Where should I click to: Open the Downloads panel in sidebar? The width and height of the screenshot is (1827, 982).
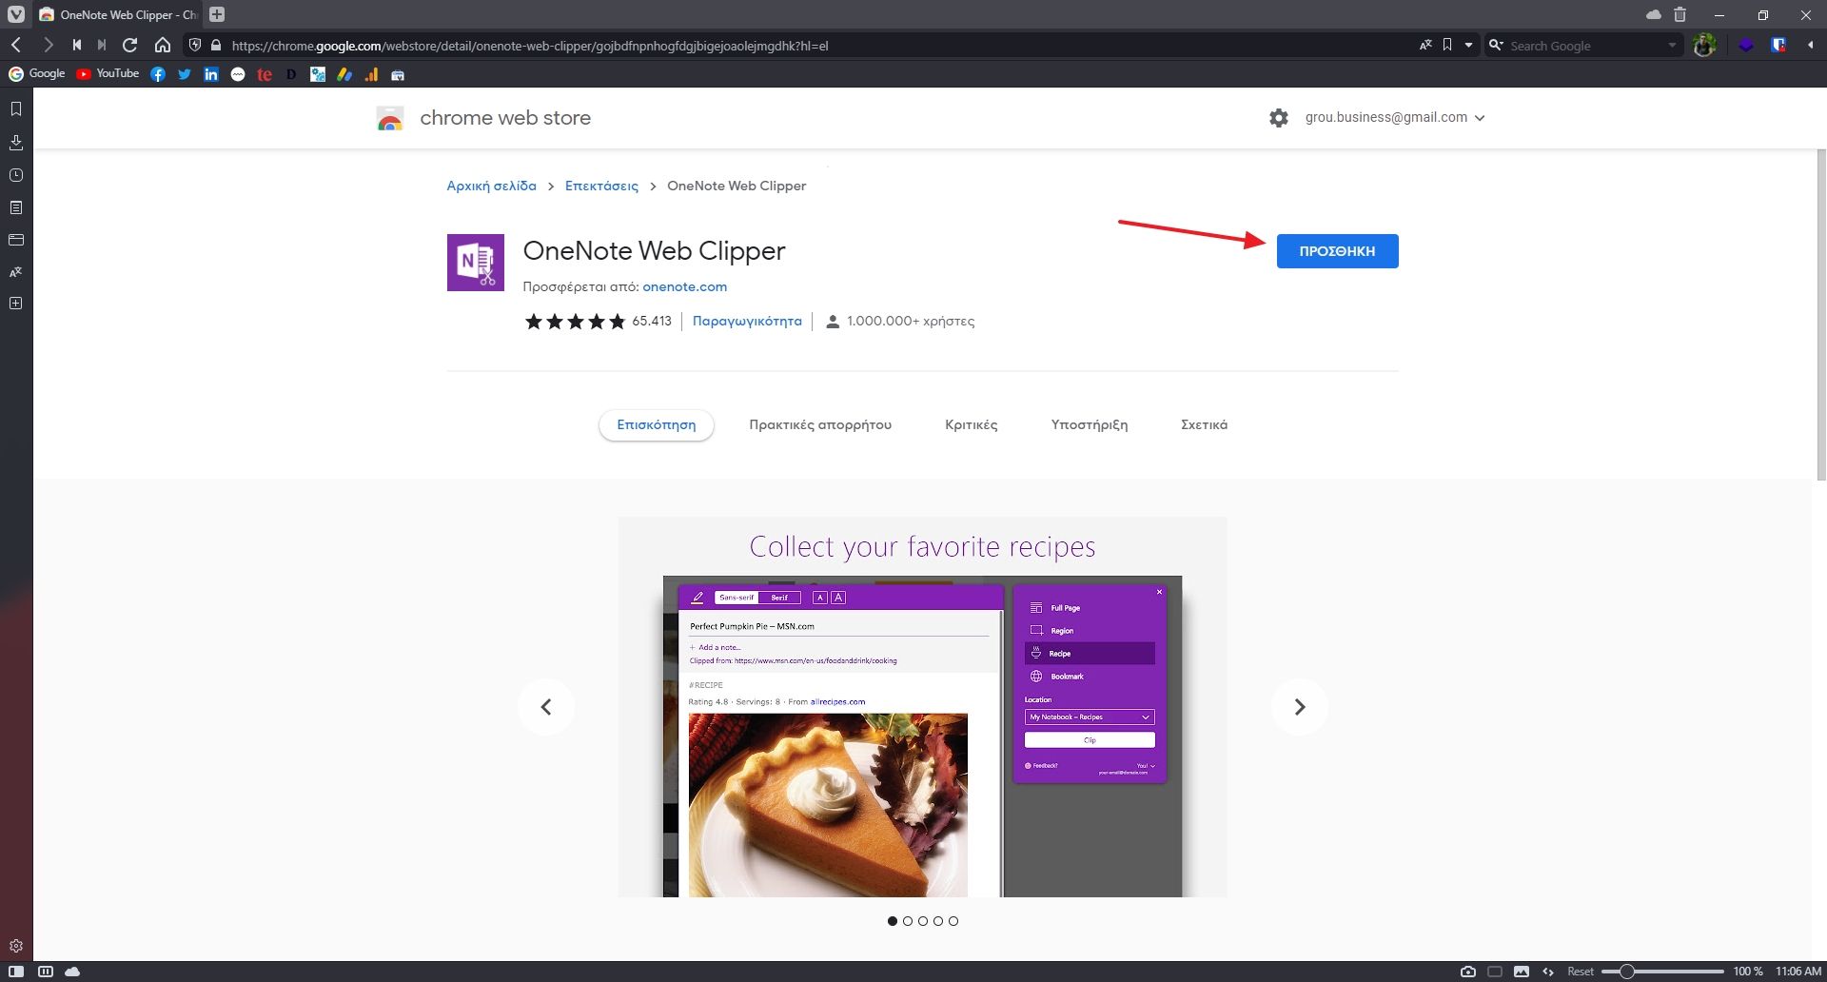pyautogui.click(x=16, y=143)
